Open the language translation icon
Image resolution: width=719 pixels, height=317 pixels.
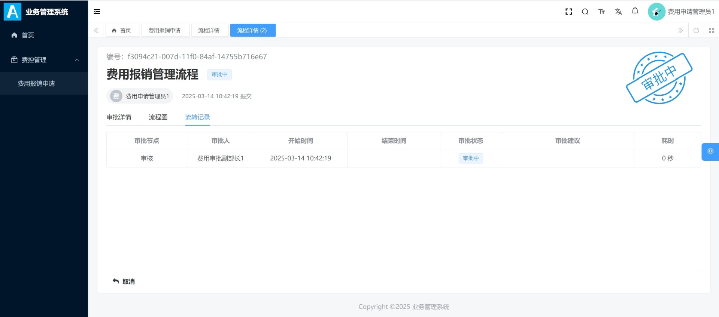click(x=618, y=12)
